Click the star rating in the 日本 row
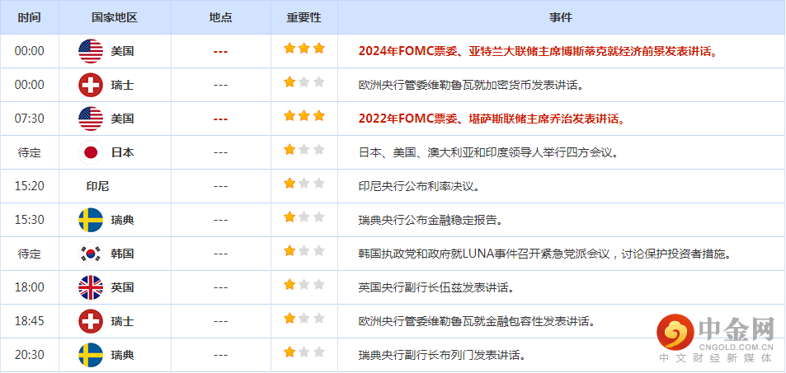The image size is (786, 373). click(304, 150)
